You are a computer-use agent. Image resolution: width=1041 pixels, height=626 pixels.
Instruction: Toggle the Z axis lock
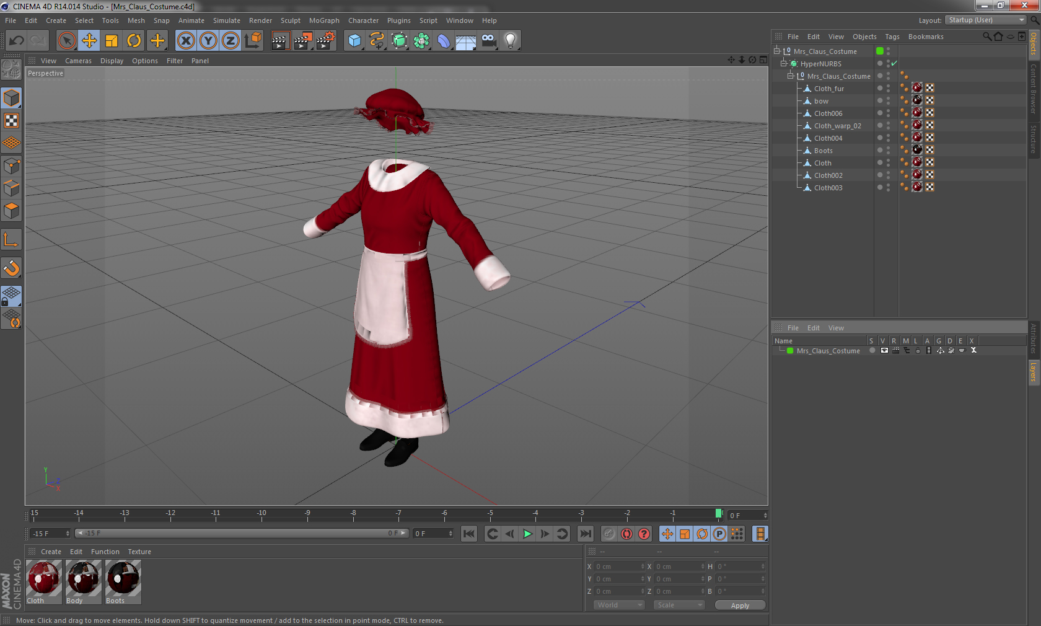coord(231,41)
